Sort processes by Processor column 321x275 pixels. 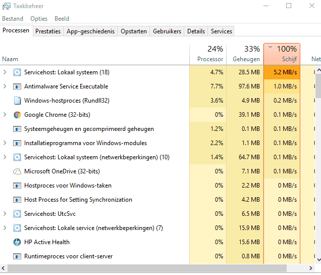[208, 54]
